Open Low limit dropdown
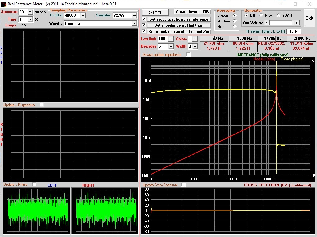The width and height of the screenshot is (317, 237). click(171, 39)
